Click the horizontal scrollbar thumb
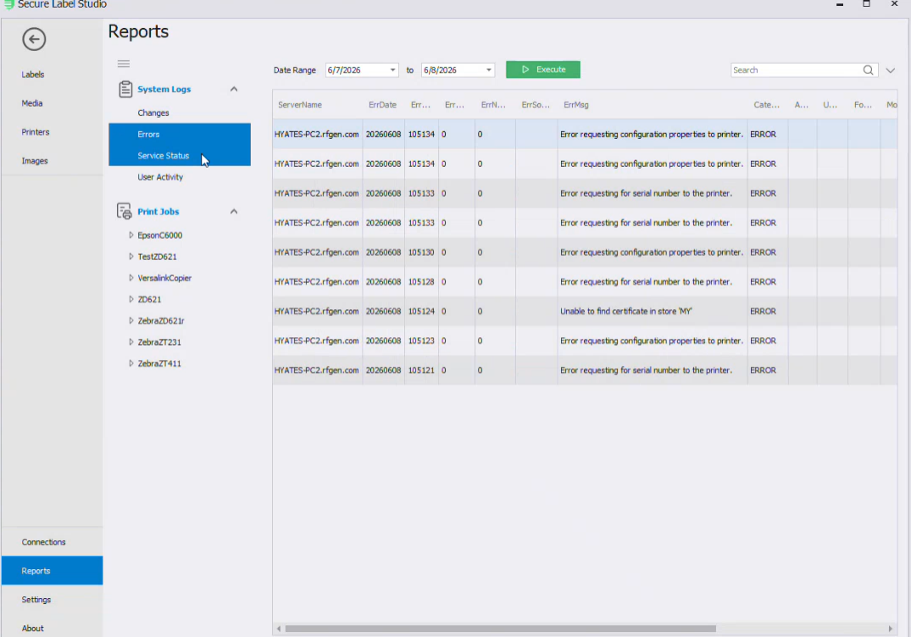 pyautogui.click(x=500, y=629)
